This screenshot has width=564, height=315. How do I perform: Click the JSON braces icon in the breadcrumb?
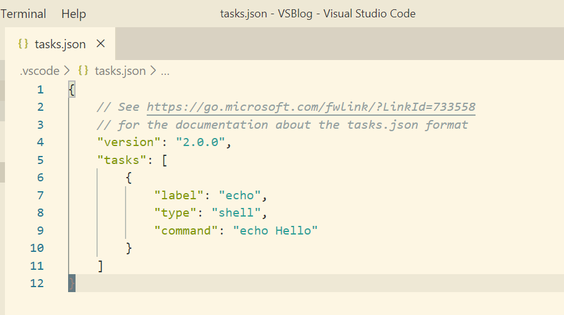coord(84,71)
